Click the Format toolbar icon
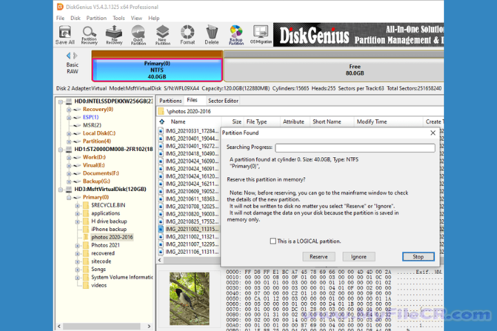This screenshot has width=497, height=331. click(x=187, y=35)
